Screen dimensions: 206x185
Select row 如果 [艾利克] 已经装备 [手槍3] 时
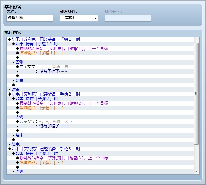(100, 149)
